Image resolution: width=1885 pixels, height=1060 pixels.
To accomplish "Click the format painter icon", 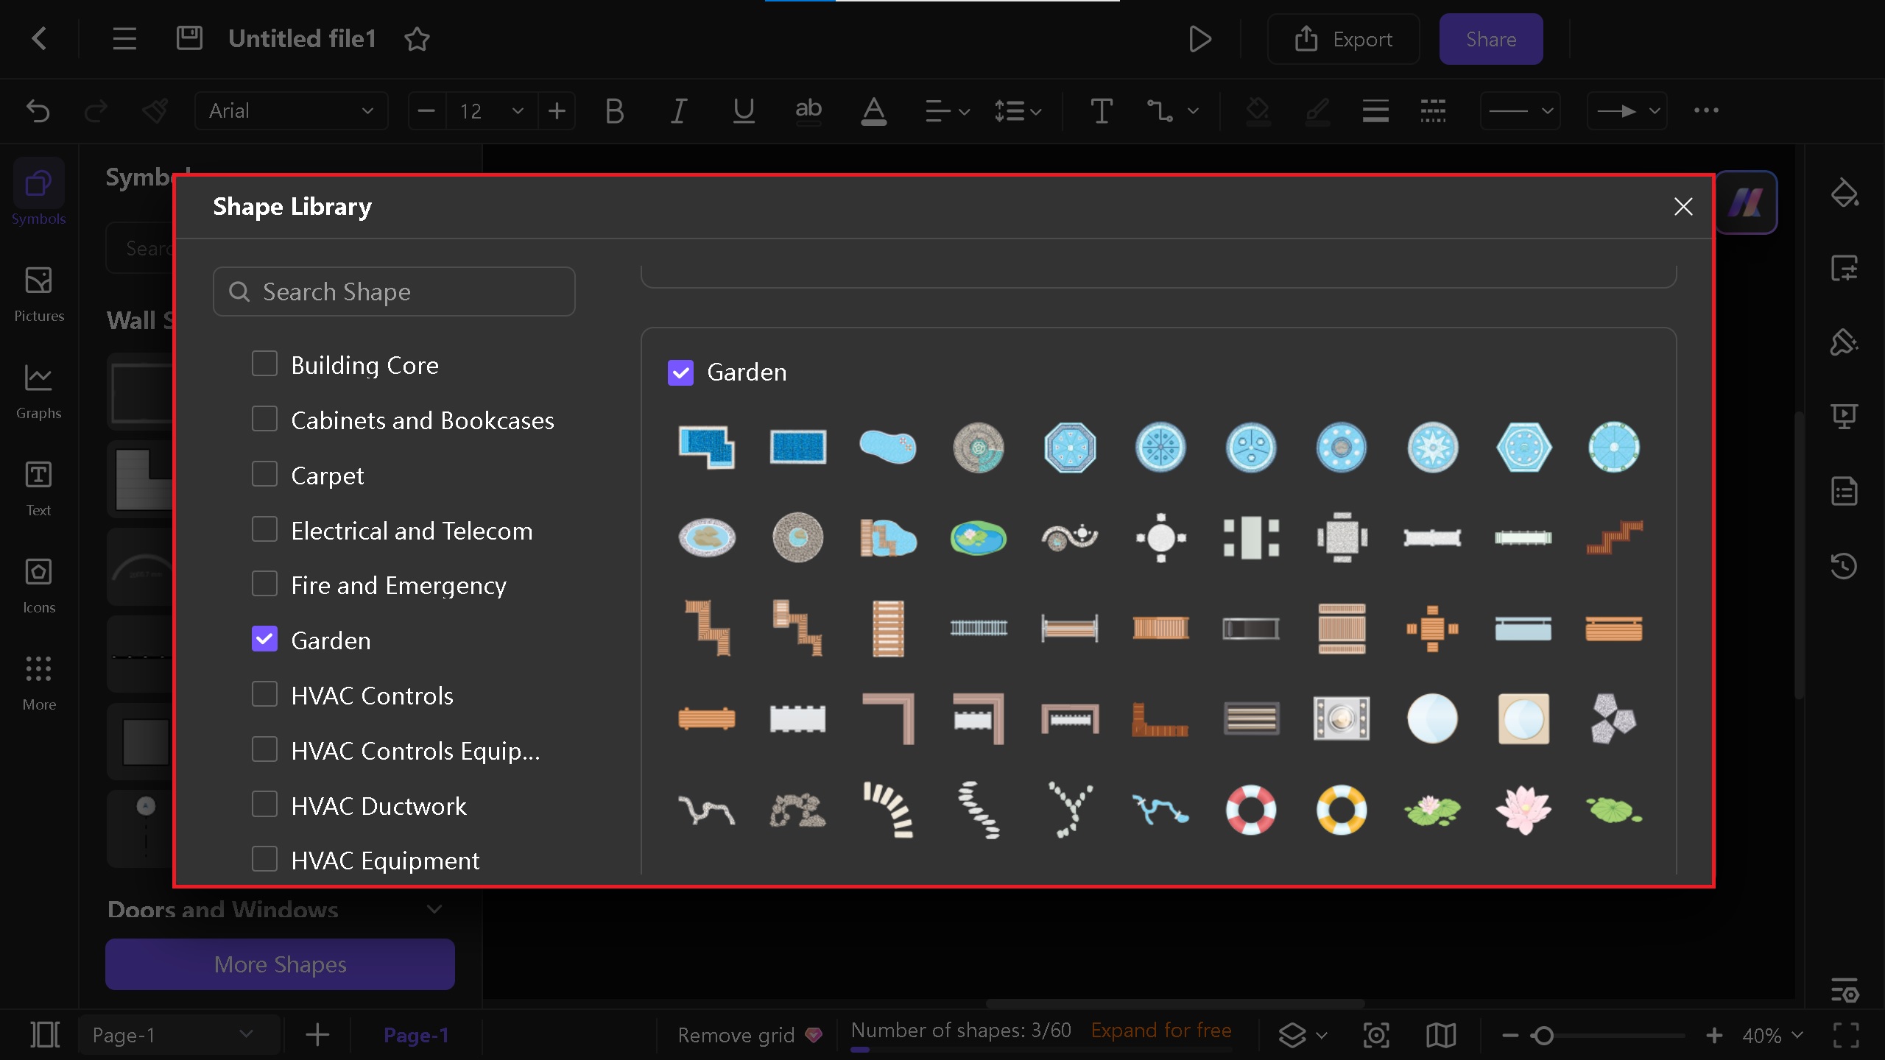I will (155, 111).
